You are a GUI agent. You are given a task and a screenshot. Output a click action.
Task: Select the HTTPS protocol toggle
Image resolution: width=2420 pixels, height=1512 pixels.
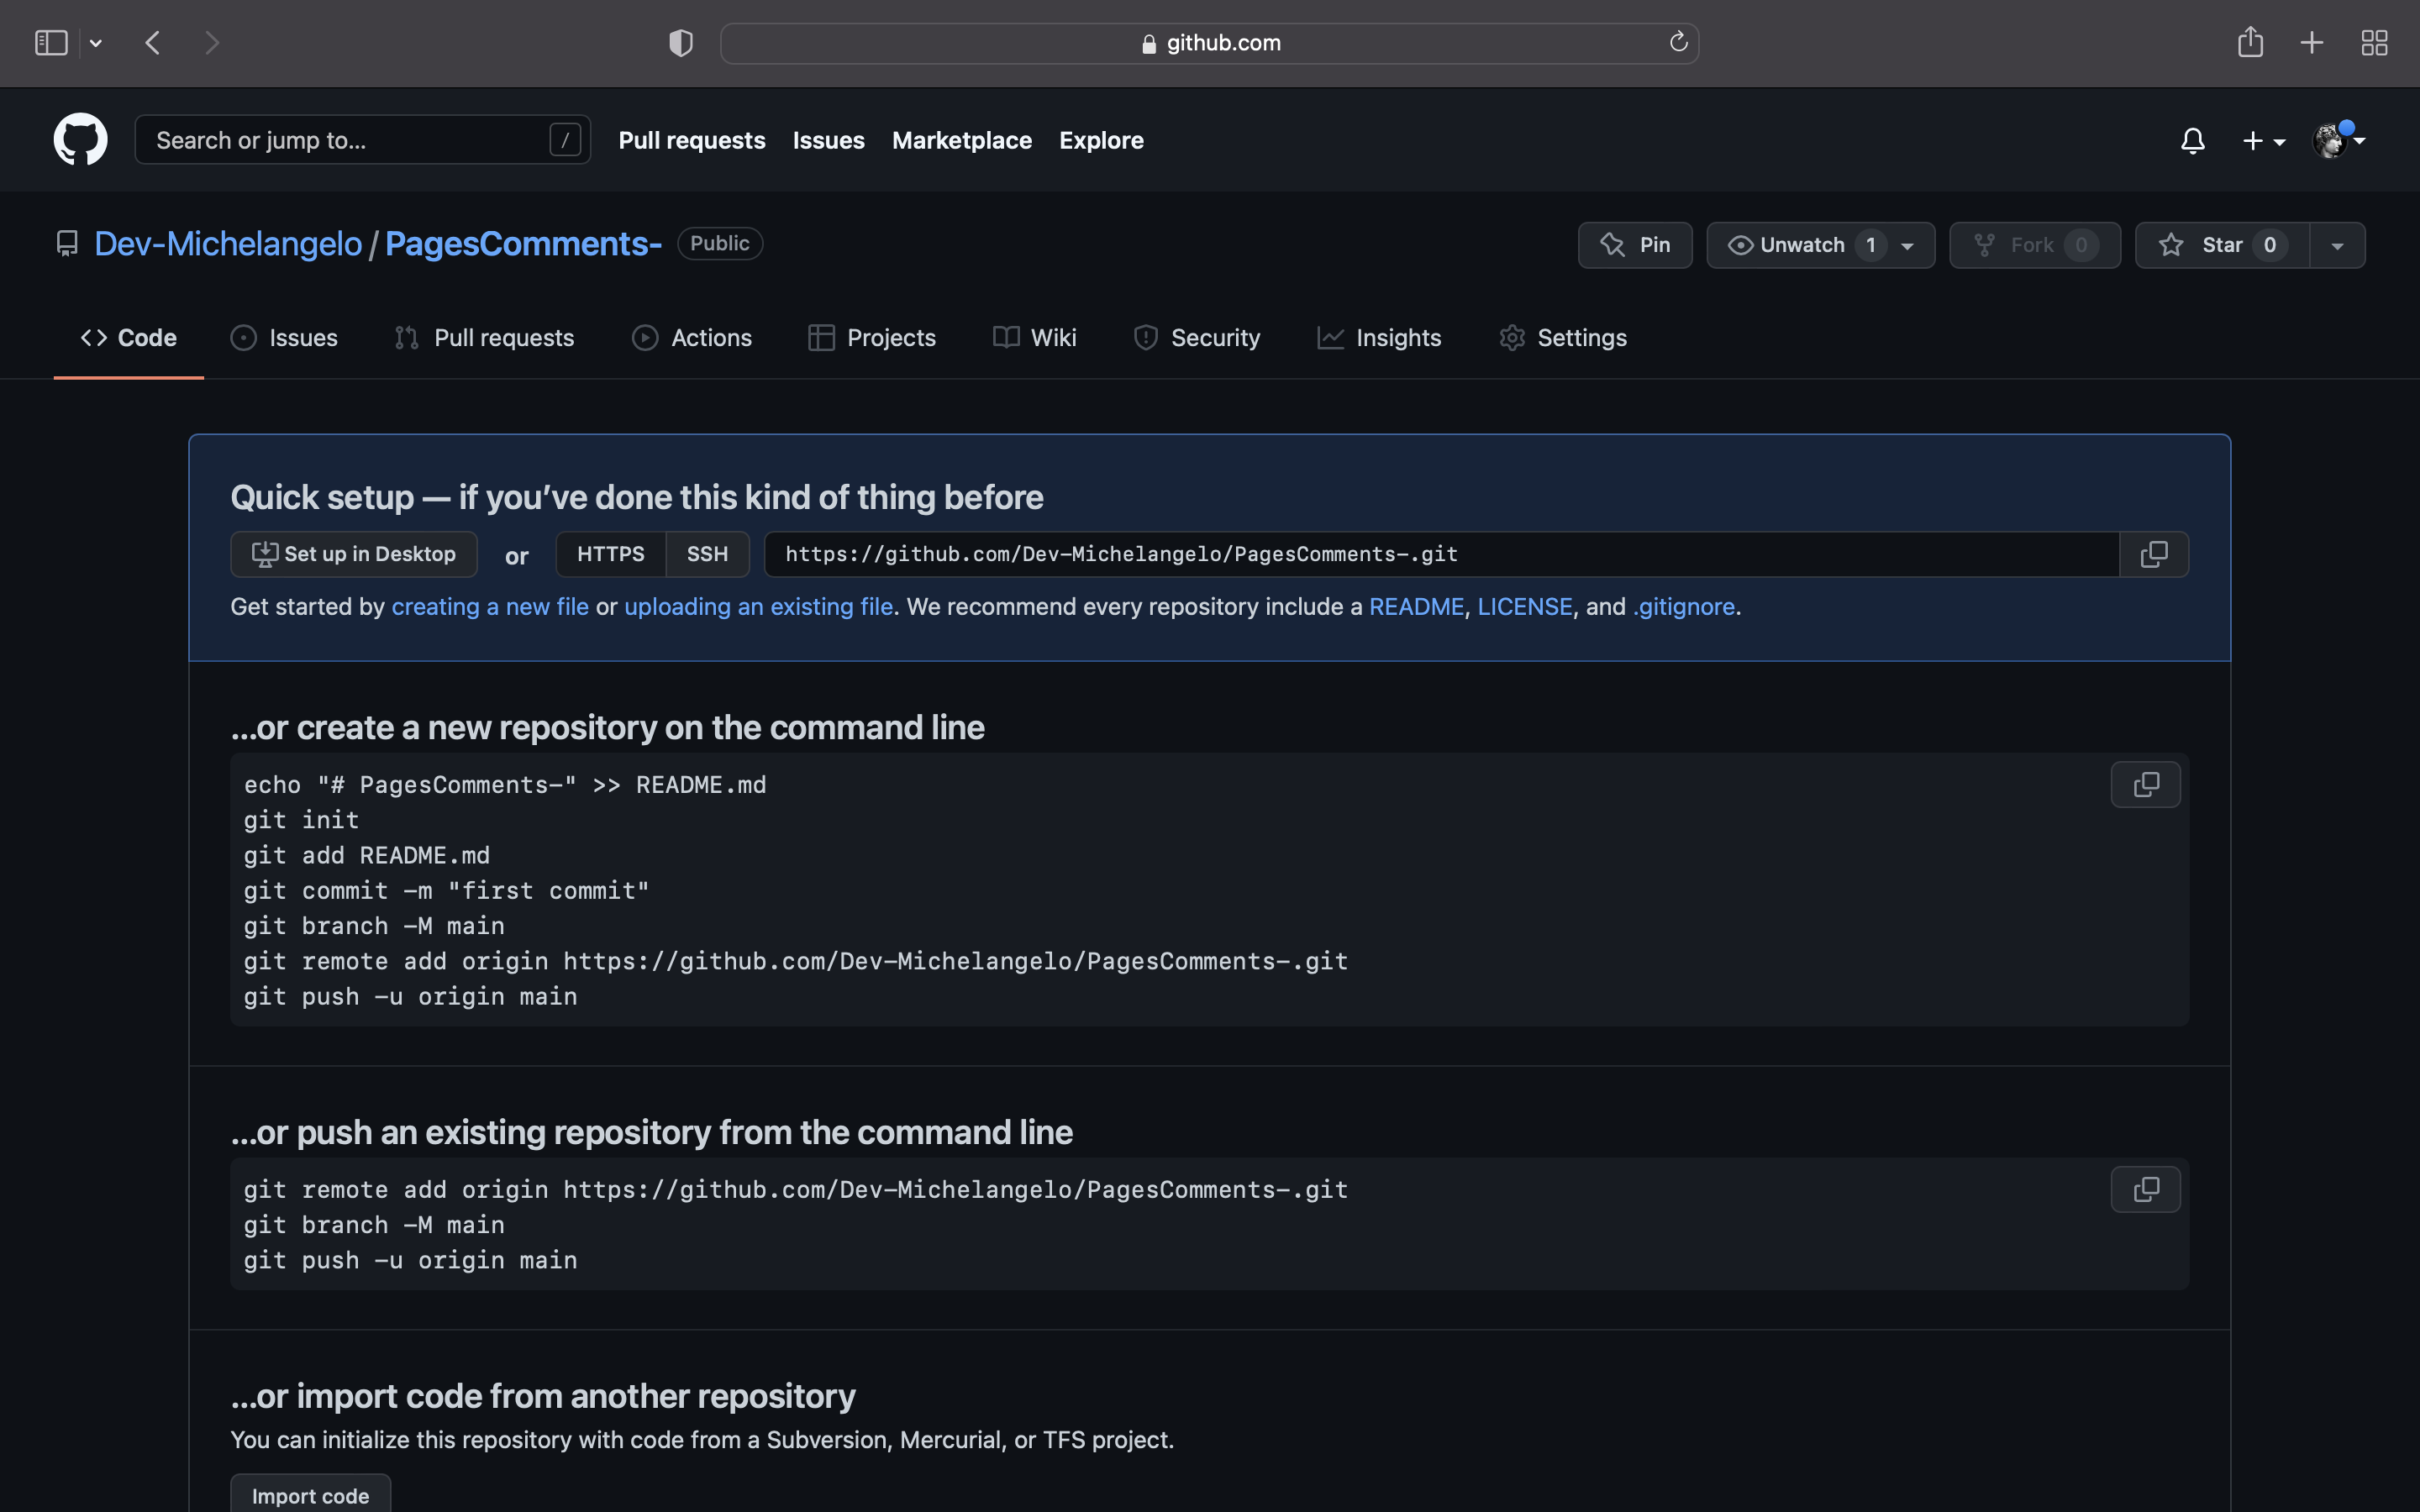tap(611, 554)
